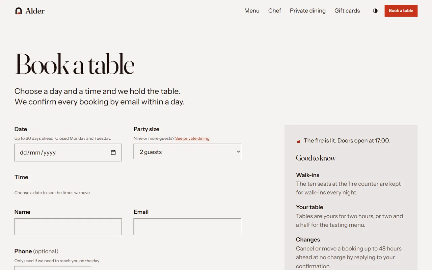Click the Name field label
The width and height of the screenshot is (432, 270).
[22, 212]
